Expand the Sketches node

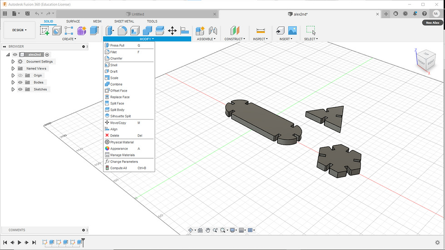(13, 89)
